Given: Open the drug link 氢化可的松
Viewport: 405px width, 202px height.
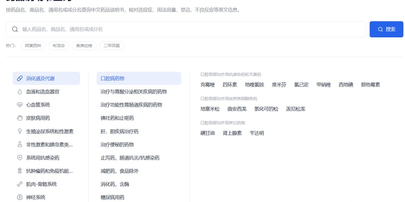Looking at the screenshot, I should tap(266, 109).
